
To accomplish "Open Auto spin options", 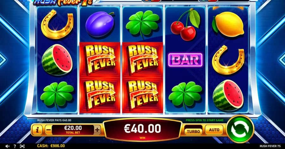I will [x=214, y=130].
